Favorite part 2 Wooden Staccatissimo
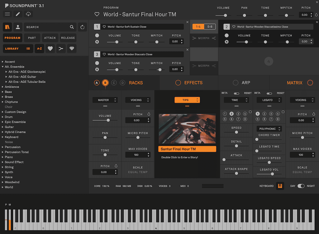 click(234, 27)
